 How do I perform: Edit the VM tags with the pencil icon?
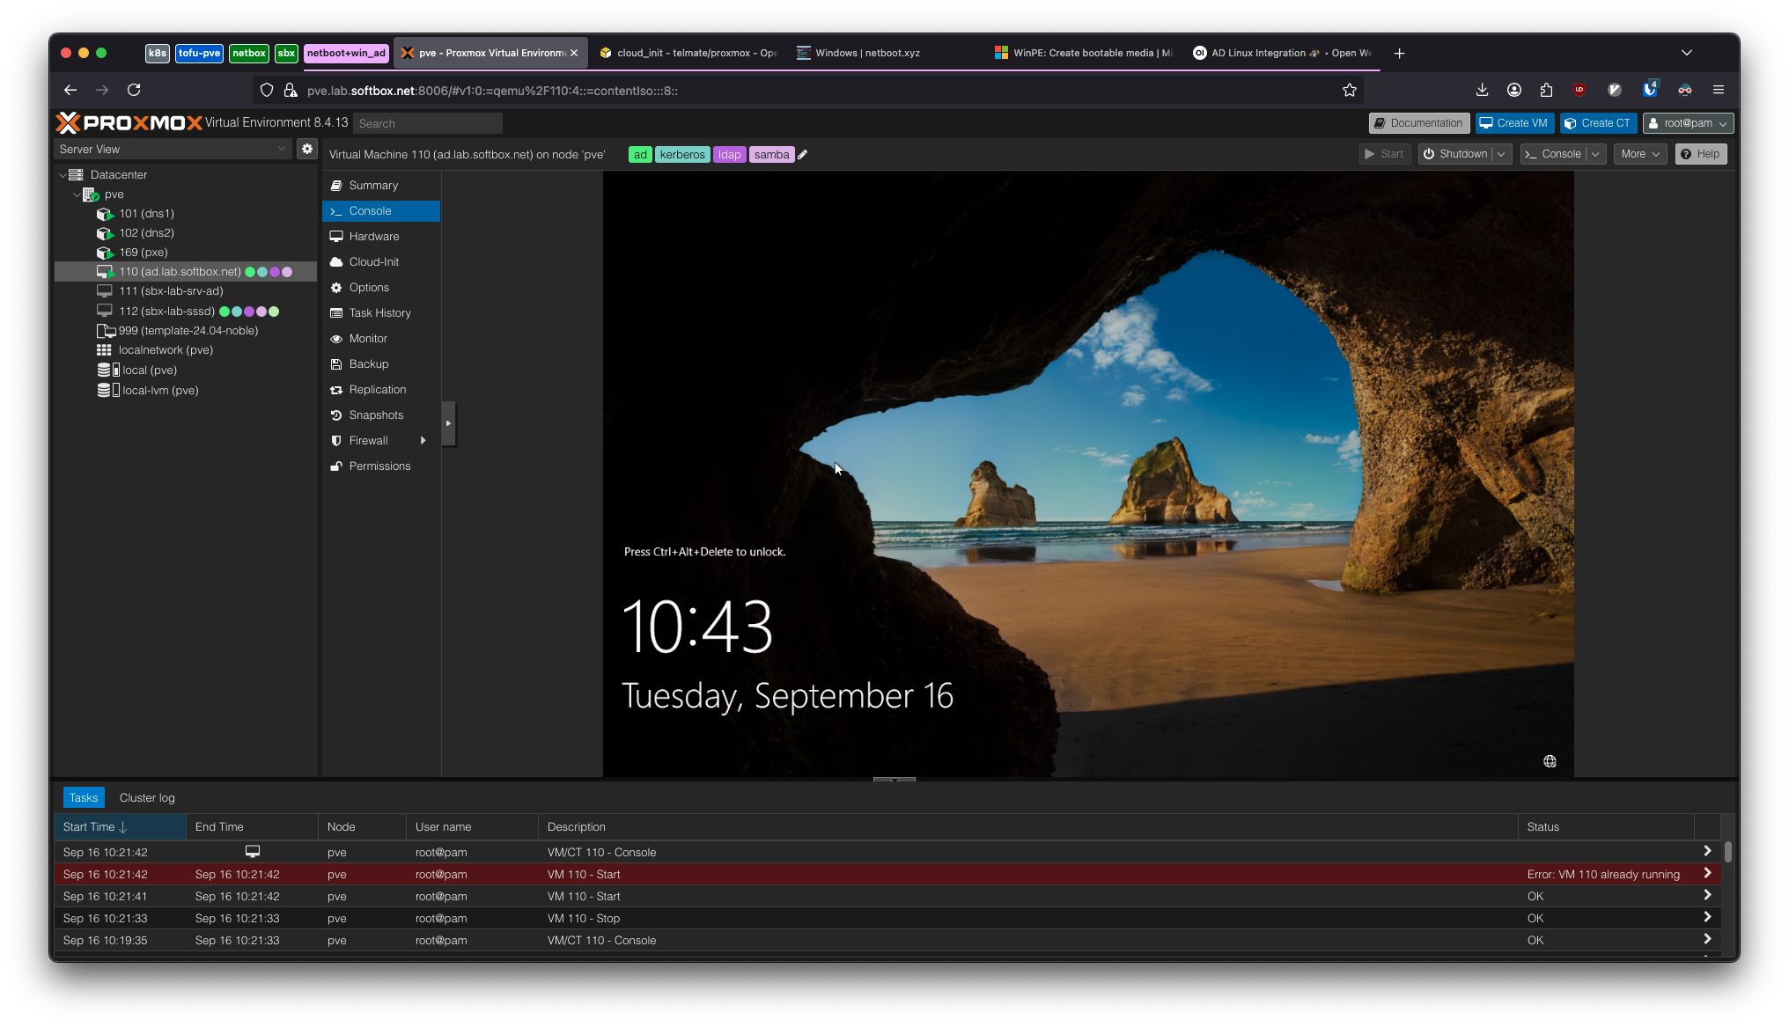[802, 154]
